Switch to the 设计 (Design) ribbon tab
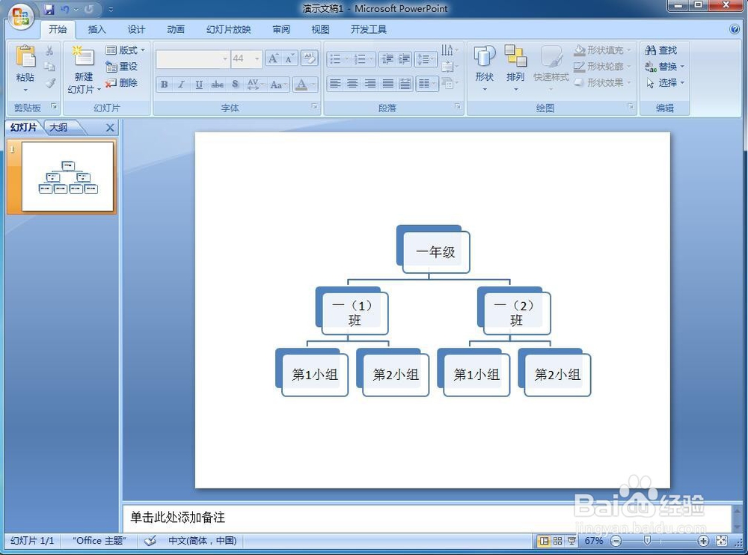748x555 pixels. click(136, 30)
